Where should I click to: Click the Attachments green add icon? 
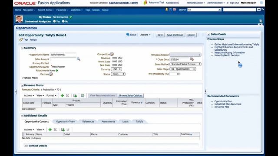click(57, 70)
